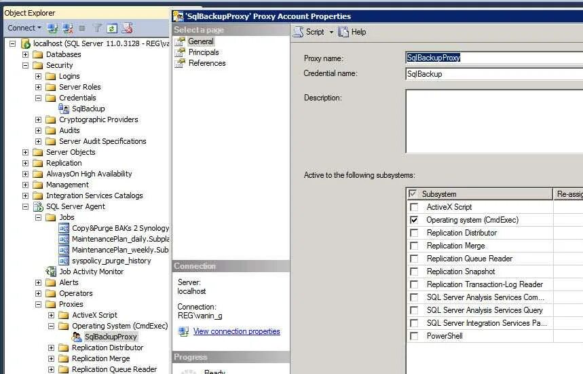Select the References page

point(207,63)
